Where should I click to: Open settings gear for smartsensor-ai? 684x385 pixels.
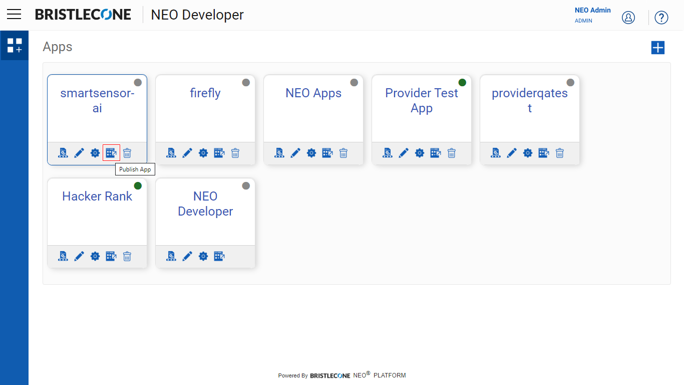(x=95, y=153)
